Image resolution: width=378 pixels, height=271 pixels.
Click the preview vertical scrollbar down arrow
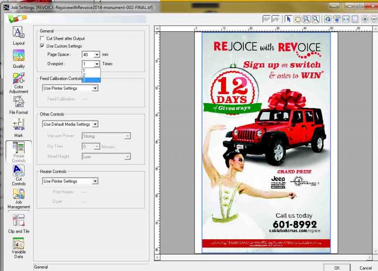[x=375, y=252]
